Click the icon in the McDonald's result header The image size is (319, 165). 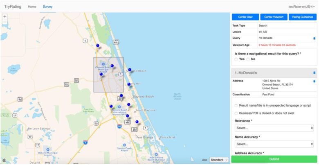click(314, 72)
